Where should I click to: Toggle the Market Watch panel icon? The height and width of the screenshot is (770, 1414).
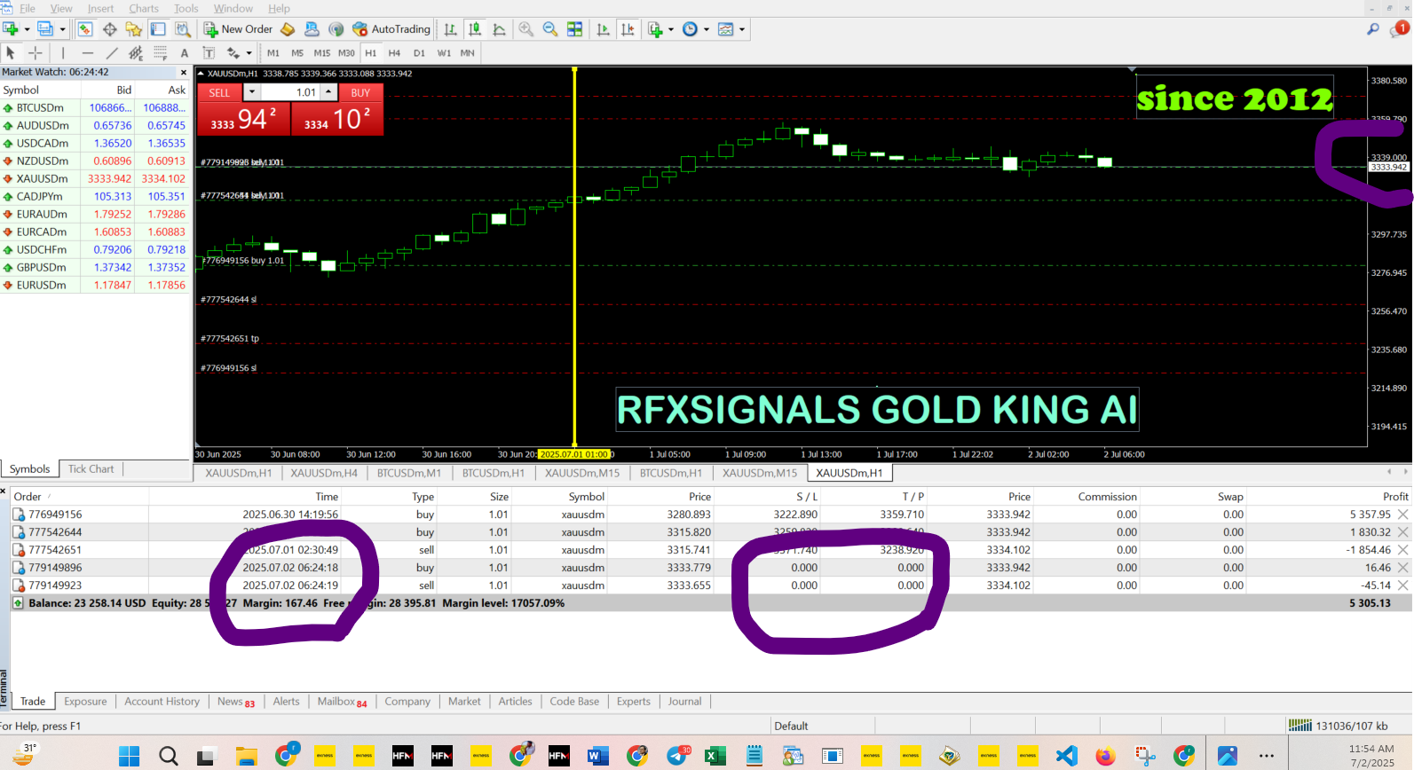tap(85, 29)
